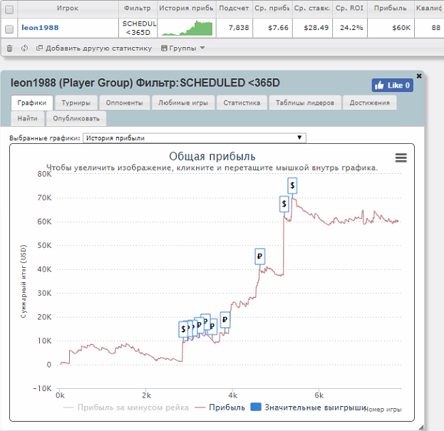444x431 pixels.
Task: Click the trash delete icon
Action: 10,48
